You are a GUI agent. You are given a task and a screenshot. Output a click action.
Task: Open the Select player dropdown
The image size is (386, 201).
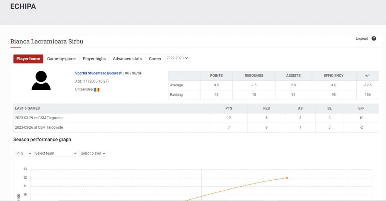tap(93, 153)
